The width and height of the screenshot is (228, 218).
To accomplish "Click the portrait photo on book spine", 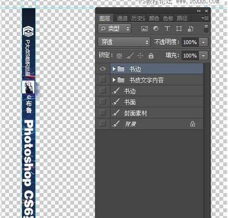I will click(28, 87).
